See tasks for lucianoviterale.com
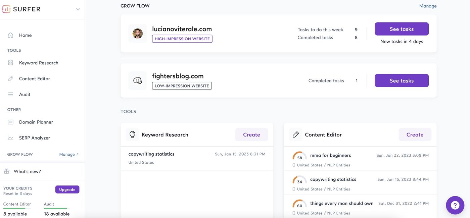The height and width of the screenshot is (218, 470). (x=402, y=29)
